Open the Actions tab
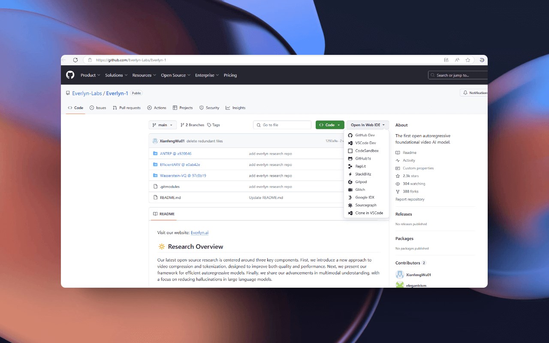The image size is (549, 343). [x=157, y=108]
